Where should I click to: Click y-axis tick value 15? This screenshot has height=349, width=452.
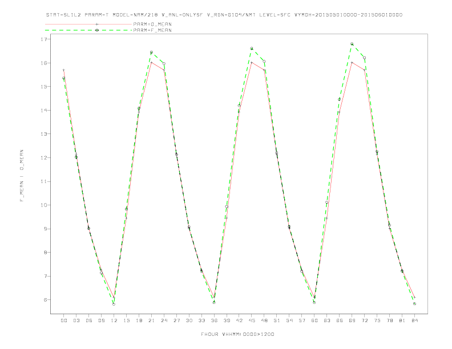click(x=44, y=86)
